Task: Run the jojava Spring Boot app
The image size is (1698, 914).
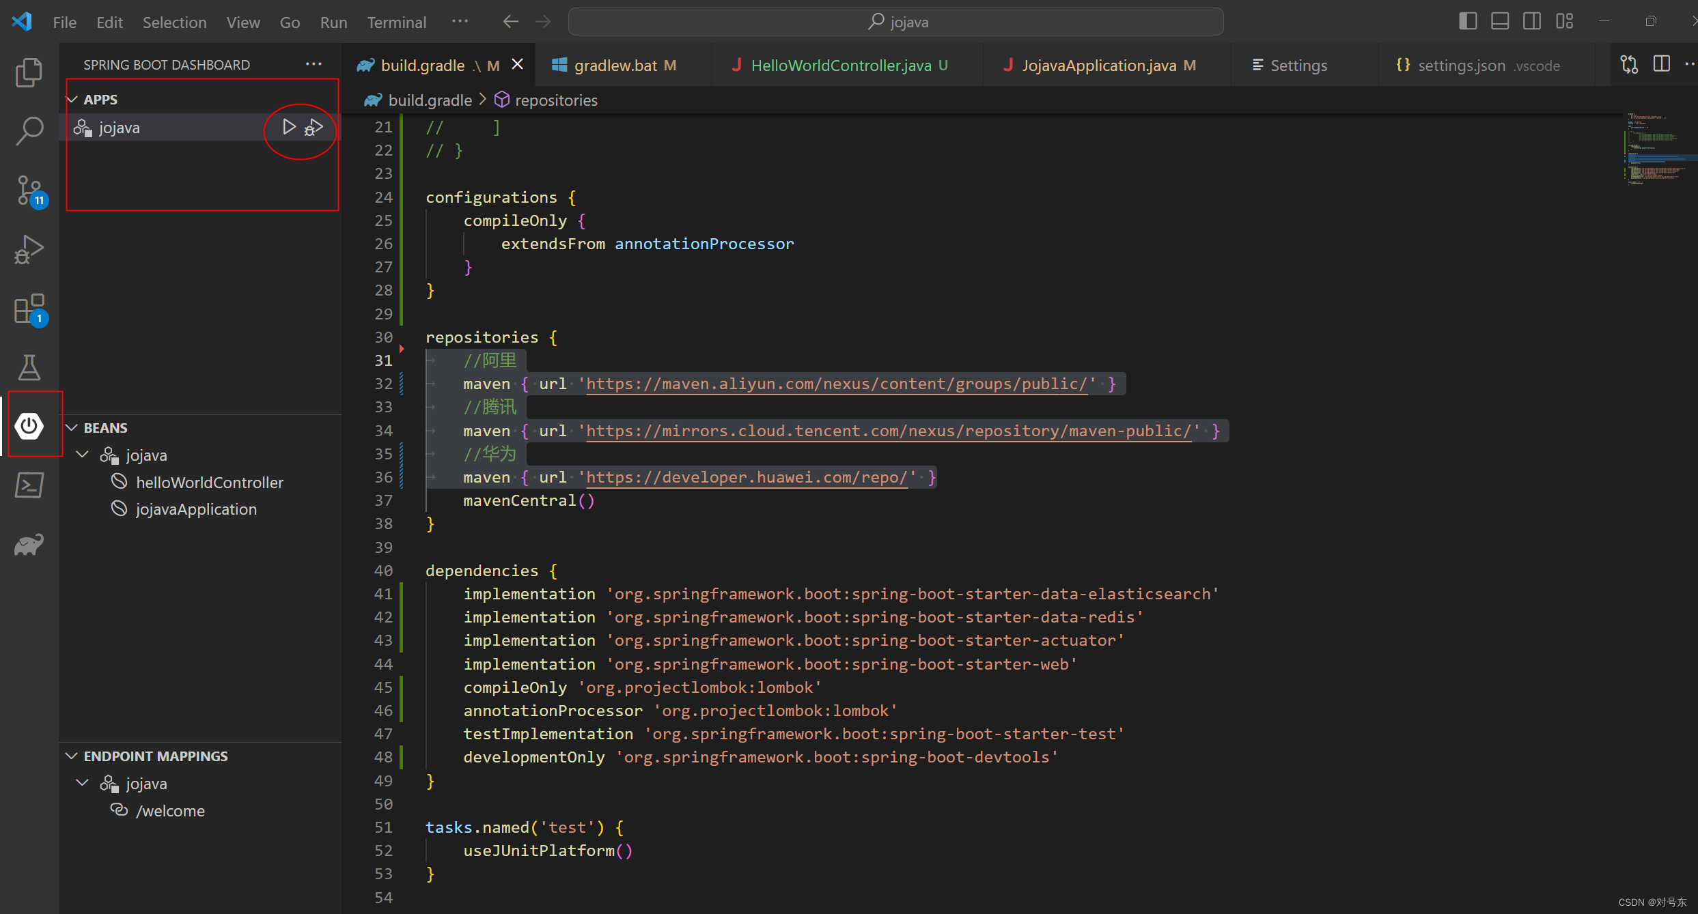Action: (289, 127)
